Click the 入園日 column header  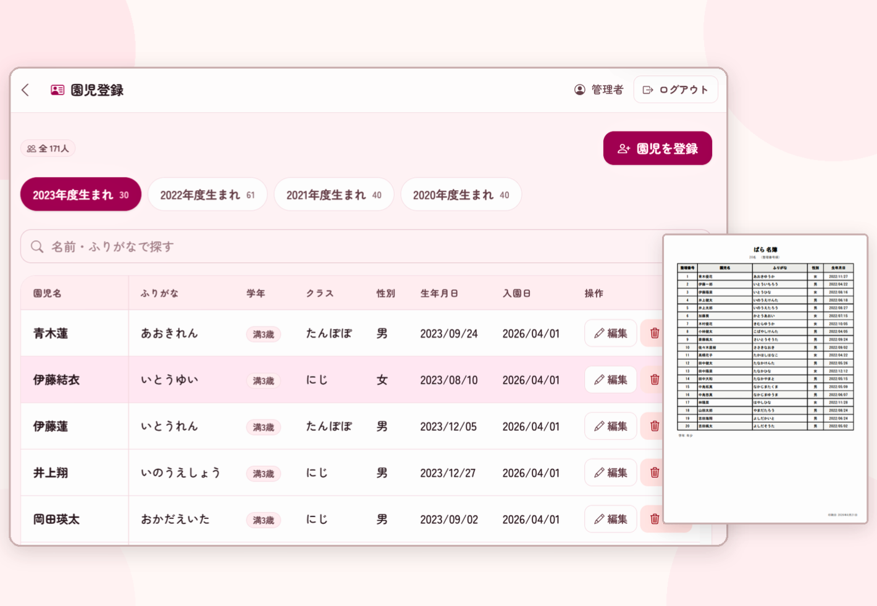[517, 294]
